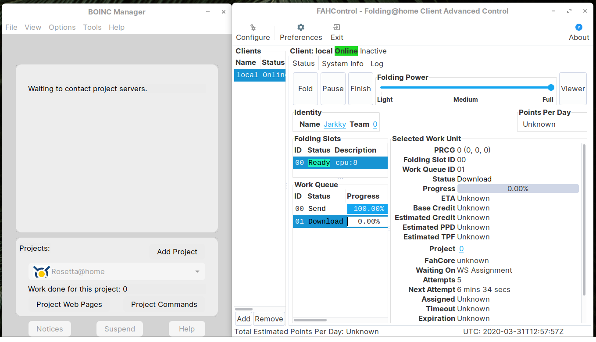Image resolution: width=596 pixels, height=342 pixels.
Task: Click the Description column header in Folding Slots
Action: pos(355,150)
